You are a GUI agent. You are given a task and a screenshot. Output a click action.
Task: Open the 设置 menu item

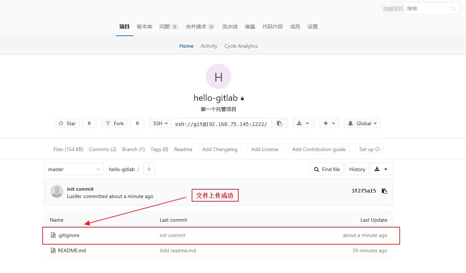pos(313,27)
